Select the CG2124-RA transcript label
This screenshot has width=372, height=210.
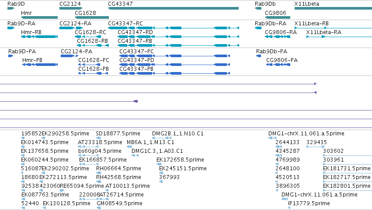click(76, 24)
